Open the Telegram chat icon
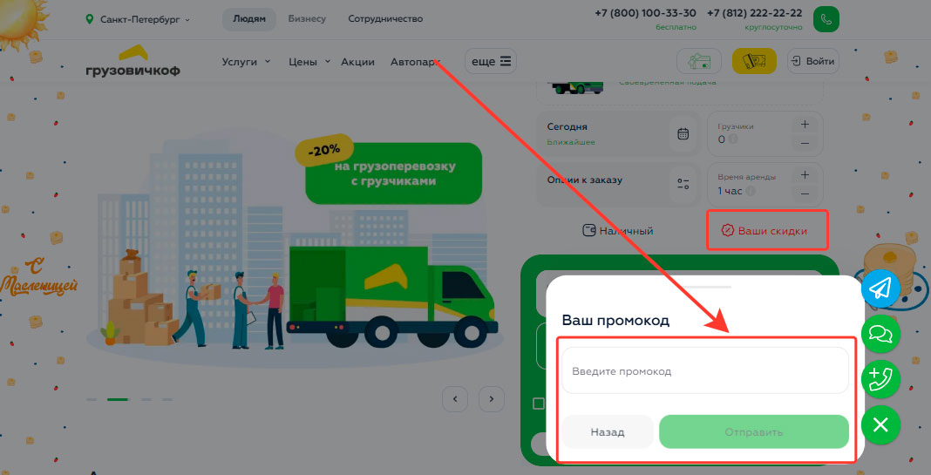This screenshot has width=931, height=475. (x=880, y=288)
